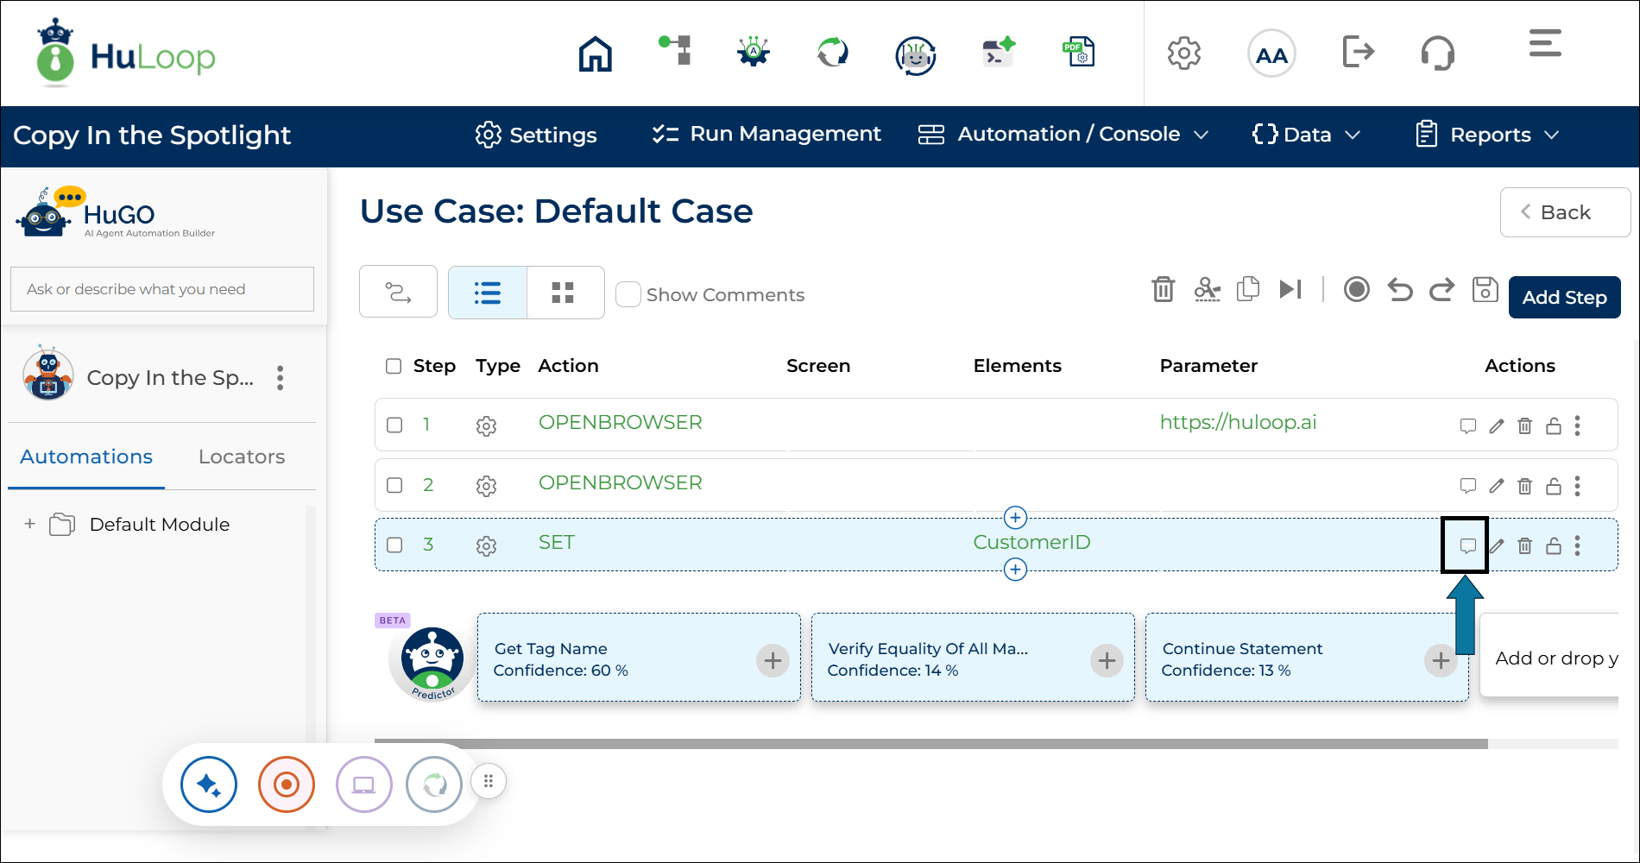This screenshot has width=1640, height=863.
Task: Enable the Show Comments checkbox
Action: (x=628, y=294)
